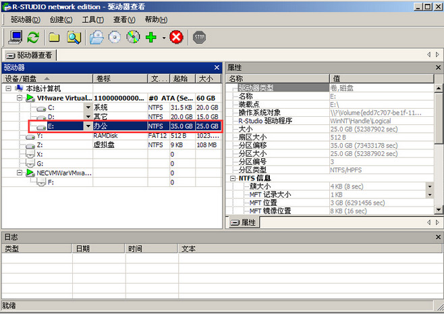Close the 驱动器 panel
This screenshot has width=444, height=314.
click(x=217, y=68)
